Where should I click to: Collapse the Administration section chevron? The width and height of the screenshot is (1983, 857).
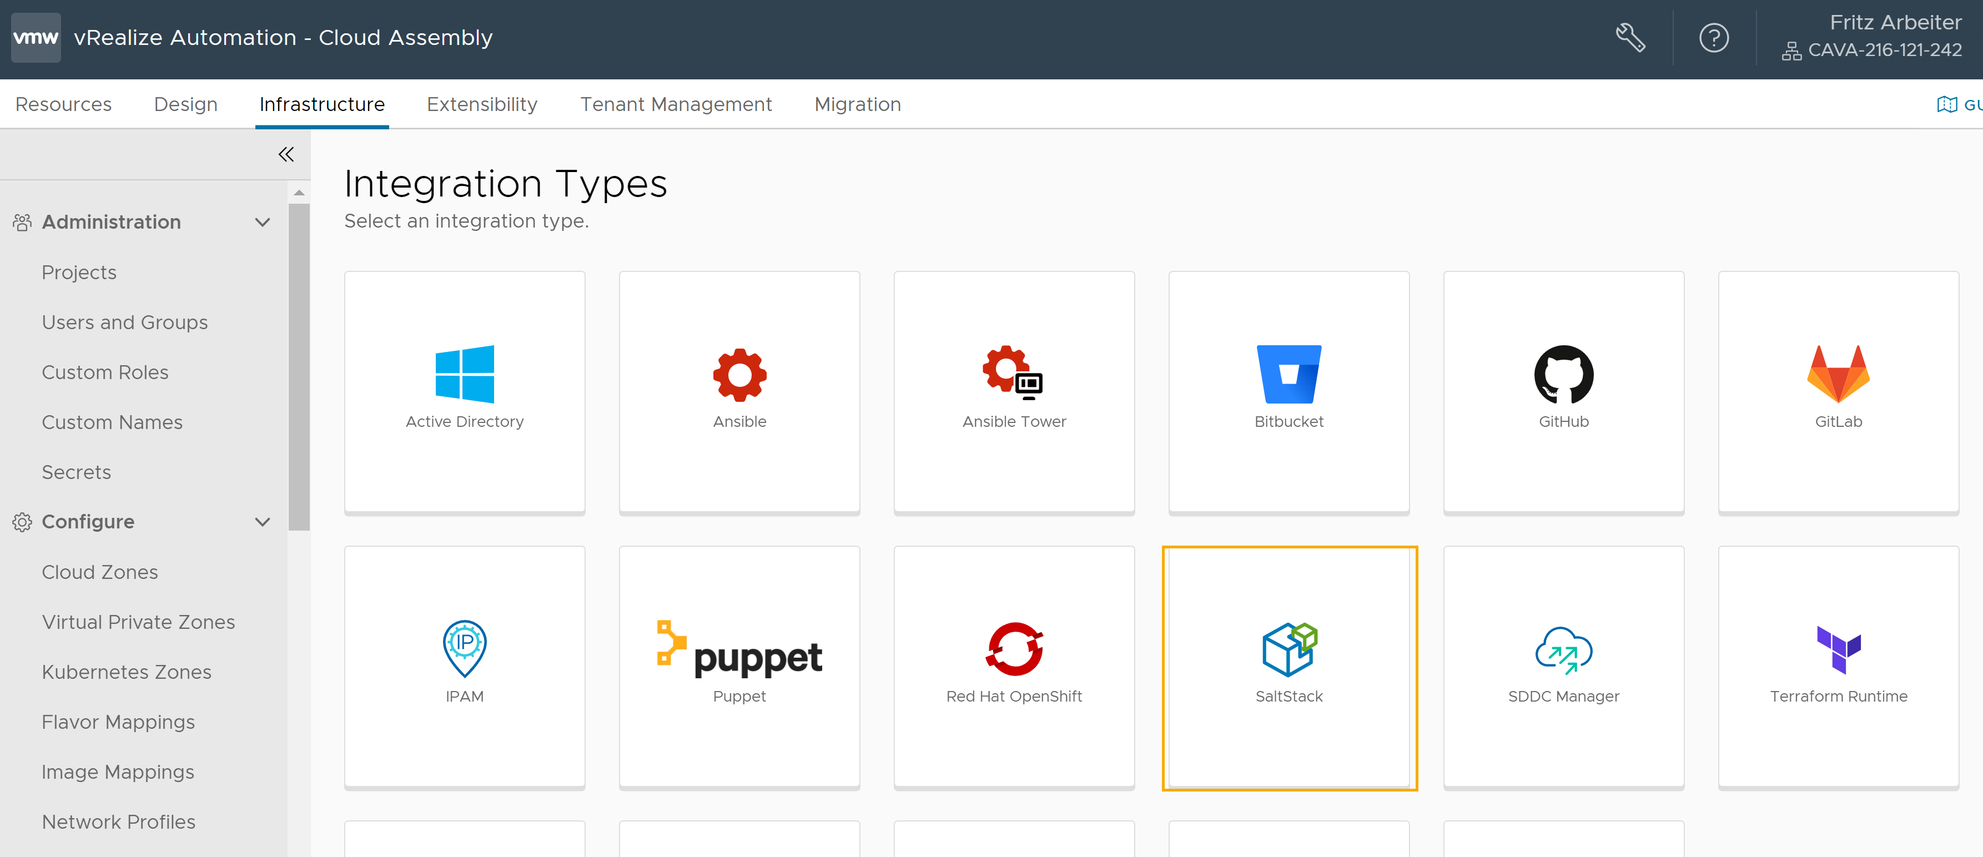(x=263, y=223)
